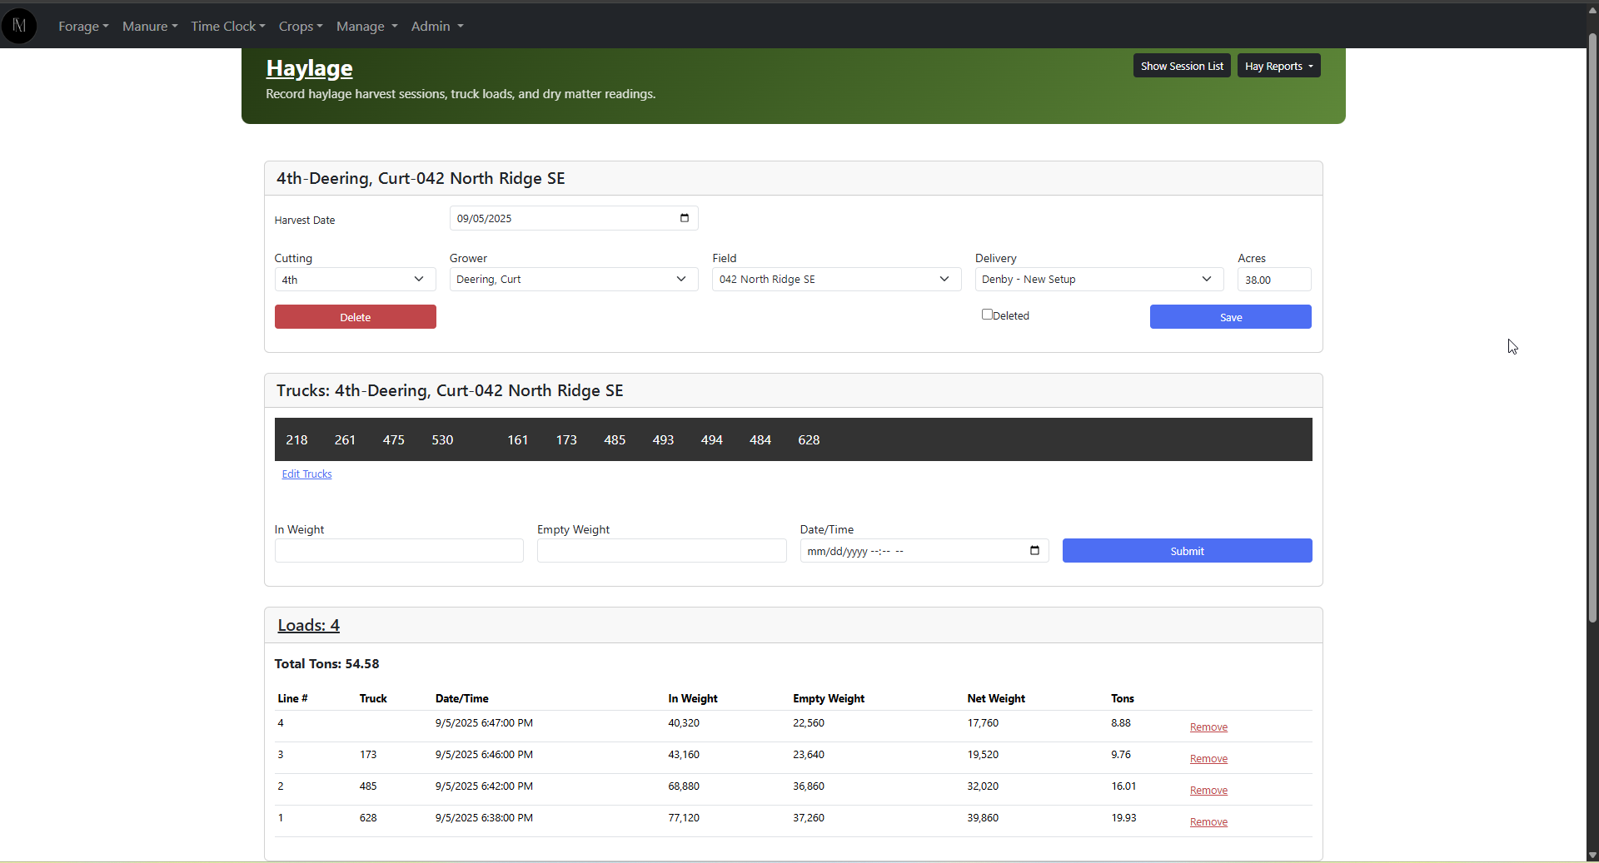The height and width of the screenshot is (863, 1599).
Task: Open the Manage menu
Action: (366, 27)
